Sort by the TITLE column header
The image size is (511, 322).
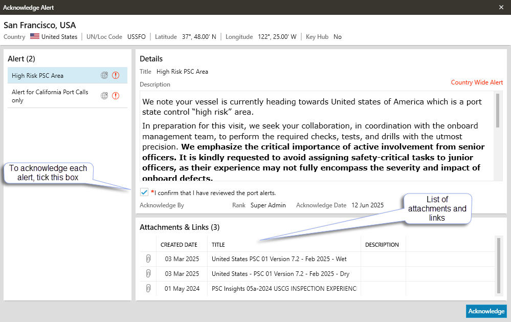pyautogui.click(x=218, y=245)
